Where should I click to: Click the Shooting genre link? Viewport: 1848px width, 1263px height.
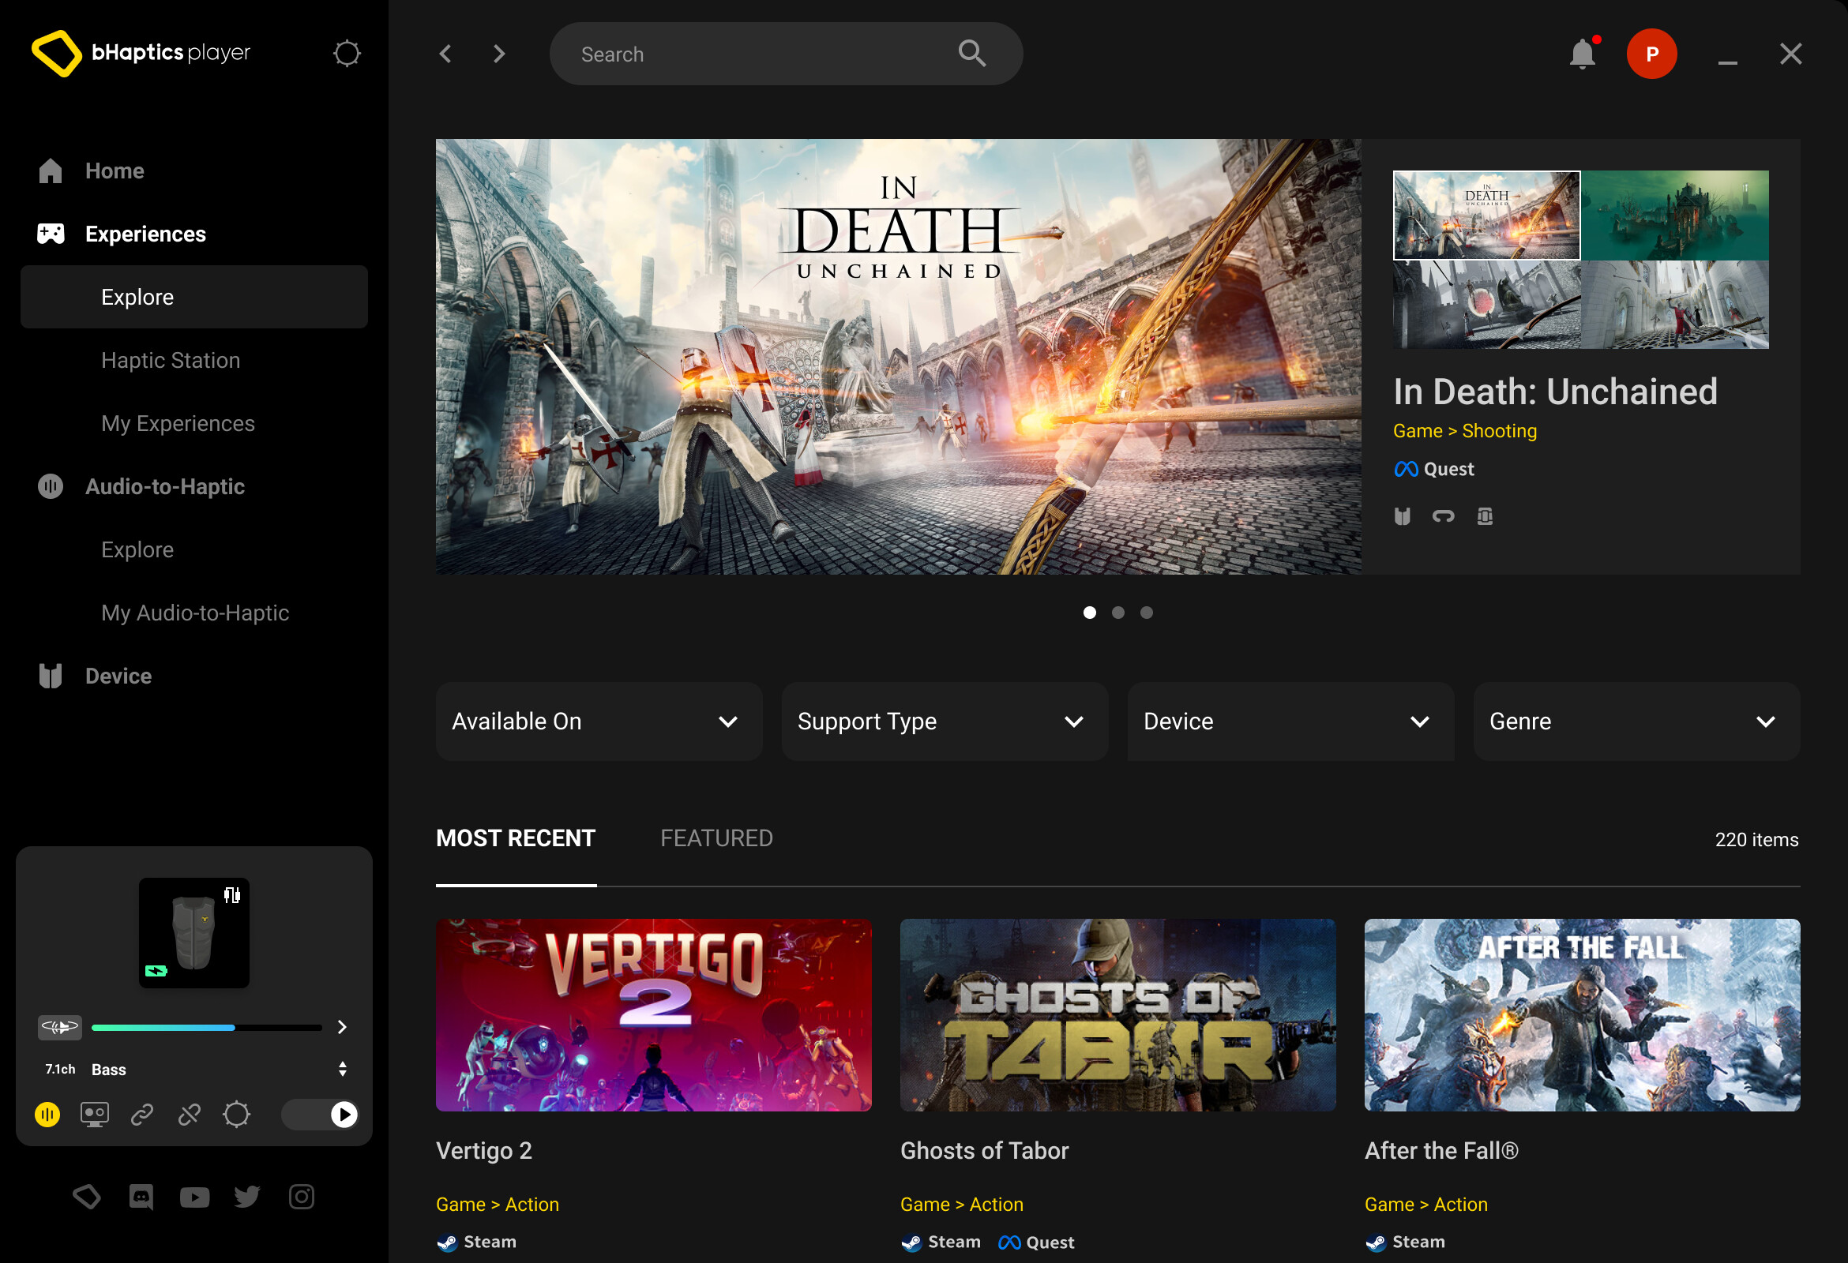click(x=1500, y=430)
